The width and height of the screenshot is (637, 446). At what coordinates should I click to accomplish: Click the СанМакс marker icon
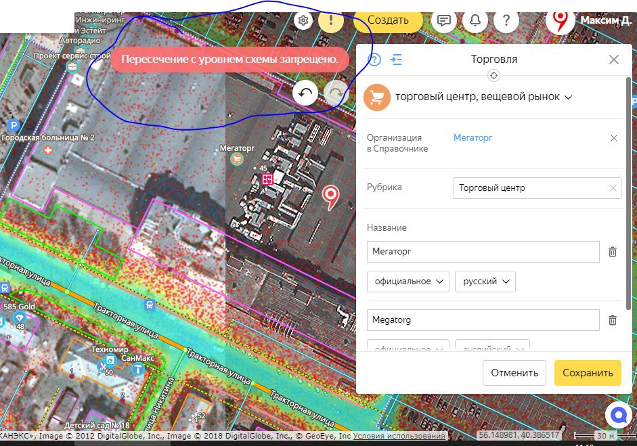pos(138,369)
